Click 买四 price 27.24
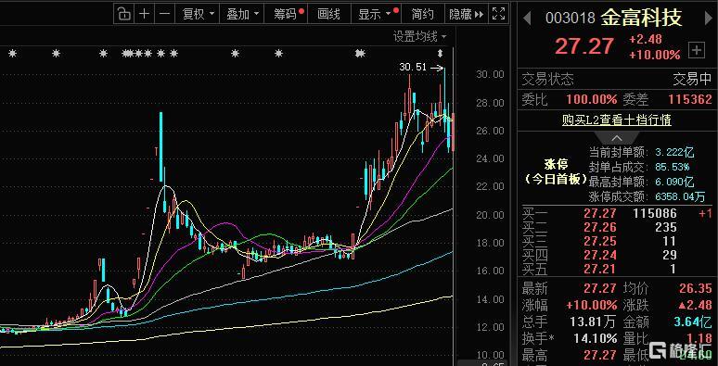The width and height of the screenshot is (718, 366). [600, 255]
